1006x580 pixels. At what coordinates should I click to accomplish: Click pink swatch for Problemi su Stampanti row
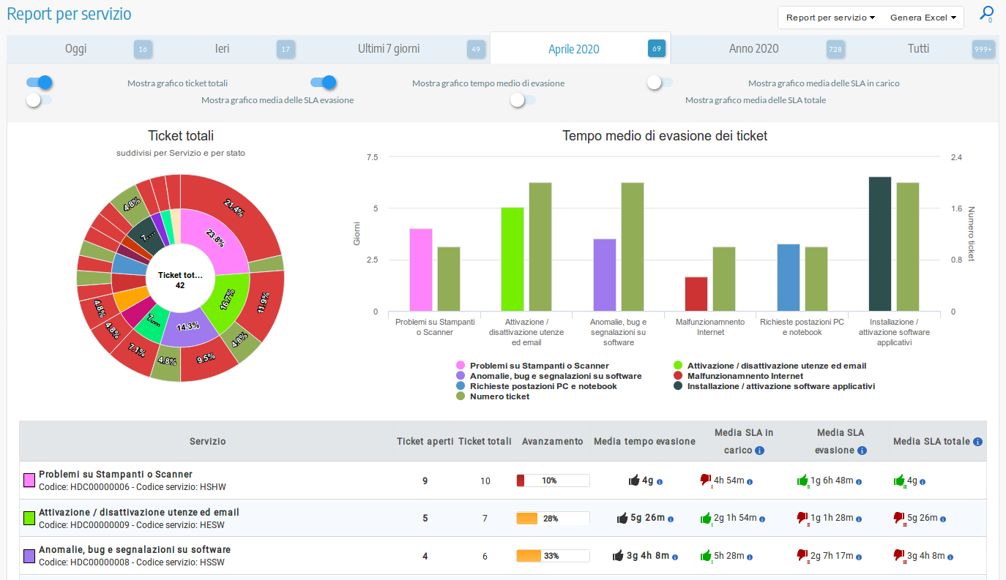point(29,480)
